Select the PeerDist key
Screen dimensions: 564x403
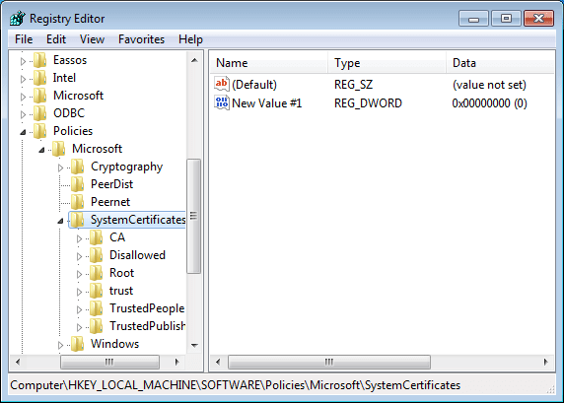click(111, 184)
